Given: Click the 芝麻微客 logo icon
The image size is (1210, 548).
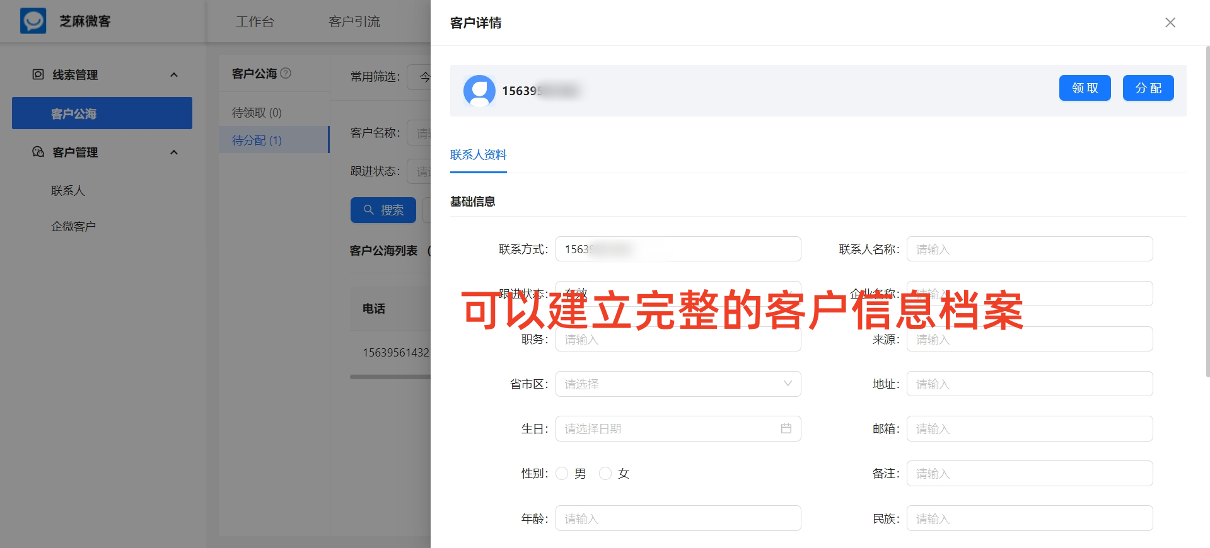Looking at the screenshot, I should [33, 21].
